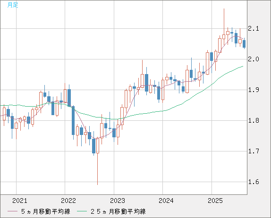Image resolution: width=271 pixels, height=218 pixels.
Task: Click the 2.1 price axis label
Action: tap(254, 28)
